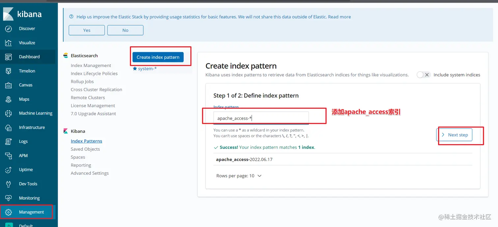Click the No telemetry button
498x227 pixels.
coord(125,30)
